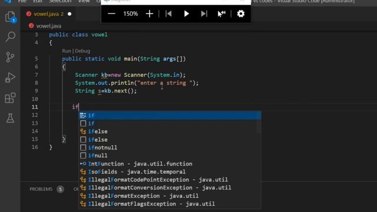Select the first highlighted 'if' suggestion
This screenshot has width=377, height=212.
(170, 115)
